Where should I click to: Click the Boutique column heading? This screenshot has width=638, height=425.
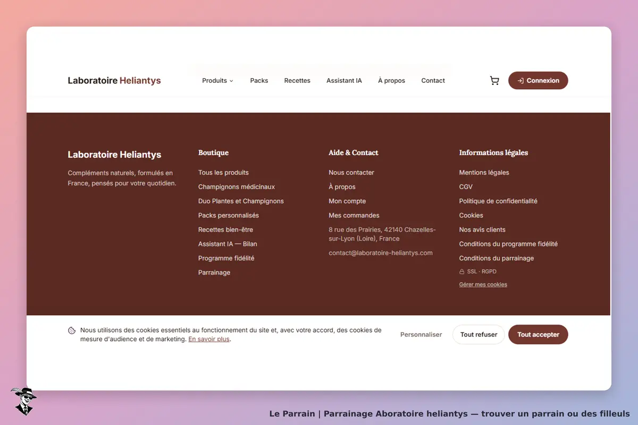click(x=213, y=153)
